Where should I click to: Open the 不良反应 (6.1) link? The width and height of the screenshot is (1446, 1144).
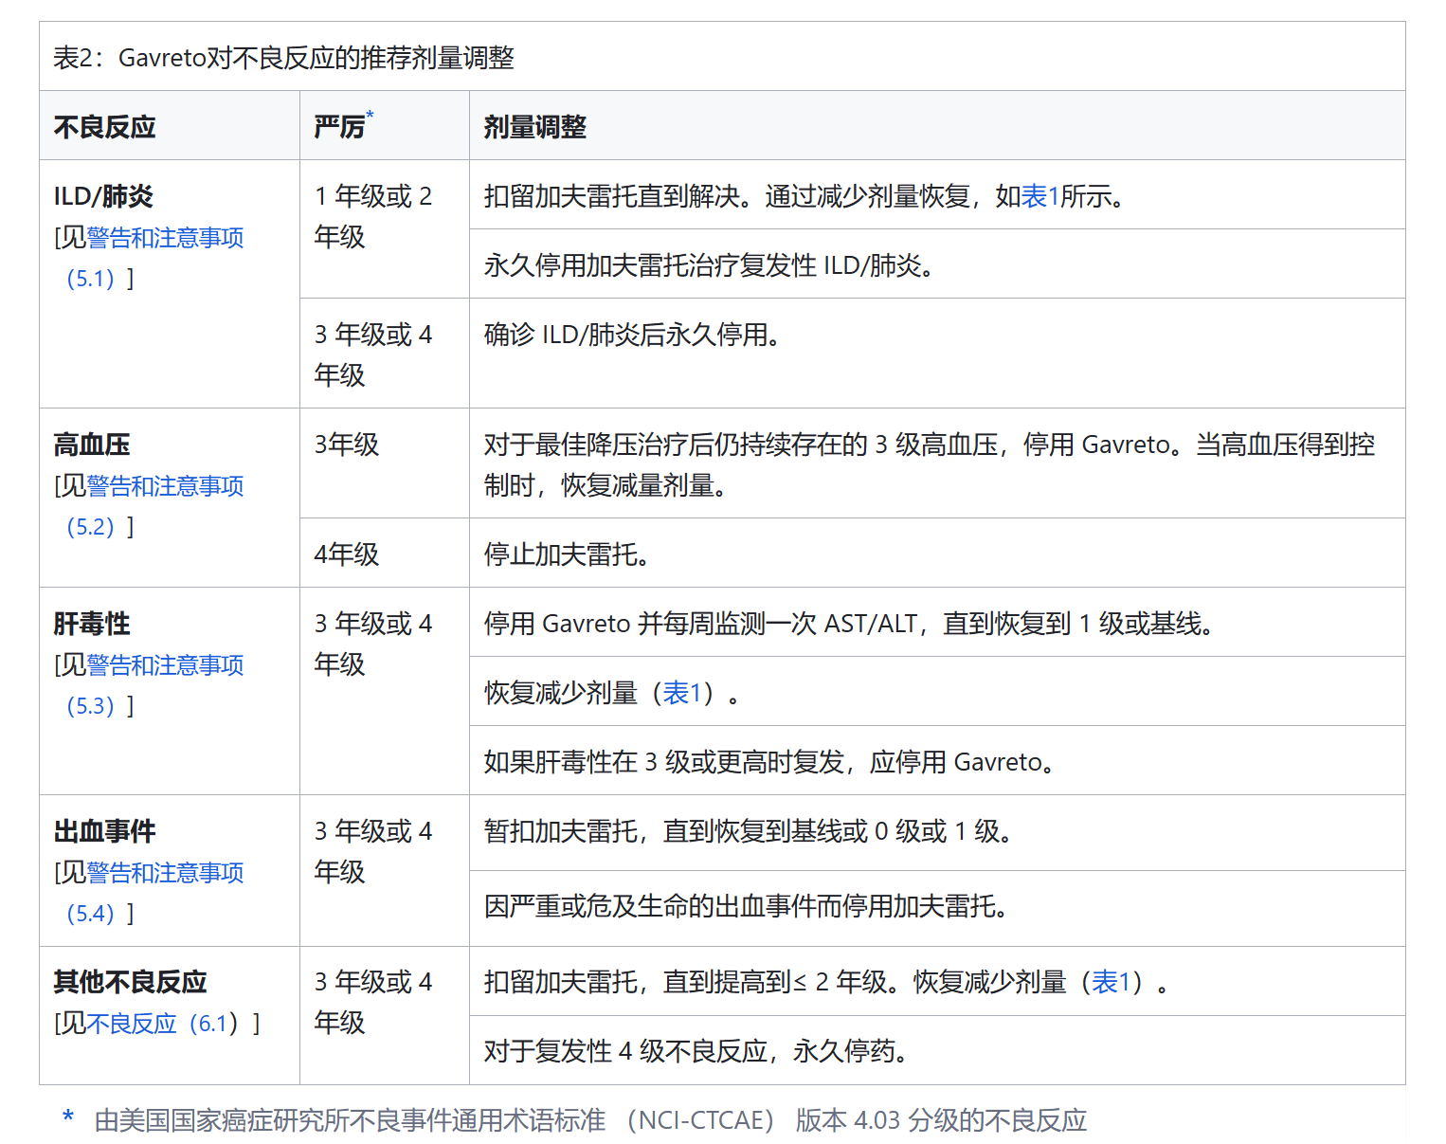[161, 1024]
